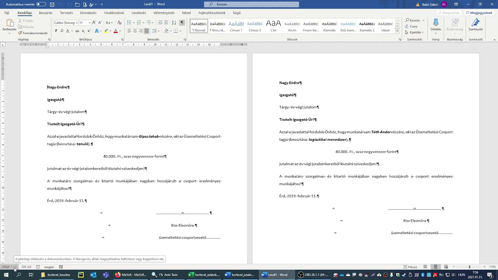Switch to the Beszúrás tab
Viewport: 498px width, 280px height.
46,13
